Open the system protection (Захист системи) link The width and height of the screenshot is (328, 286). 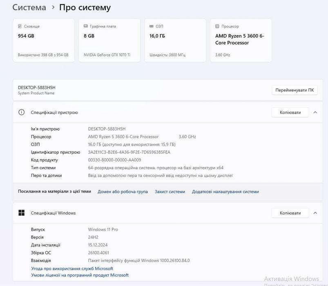coord(170,191)
